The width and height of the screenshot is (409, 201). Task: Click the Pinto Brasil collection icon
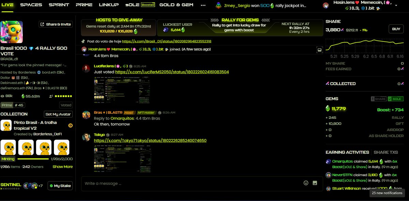pyautogui.click(x=6, y=126)
